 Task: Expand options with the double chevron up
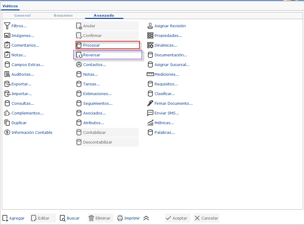click(146, 218)
